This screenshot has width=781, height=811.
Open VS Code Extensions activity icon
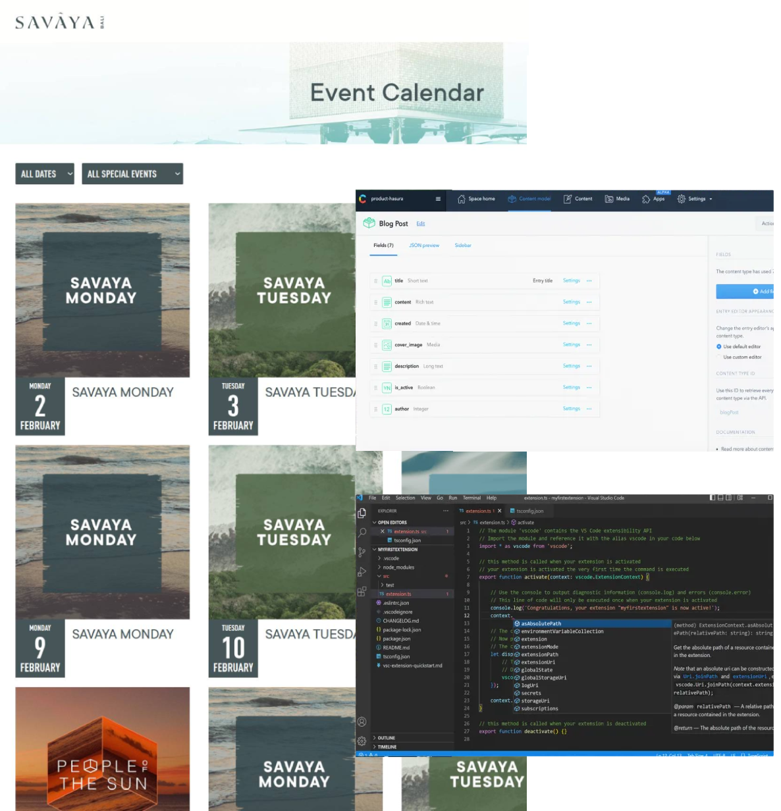click(362, 591)
